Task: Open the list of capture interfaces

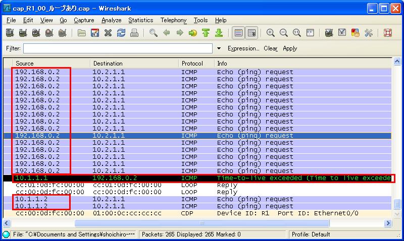Action: point(10,33)
